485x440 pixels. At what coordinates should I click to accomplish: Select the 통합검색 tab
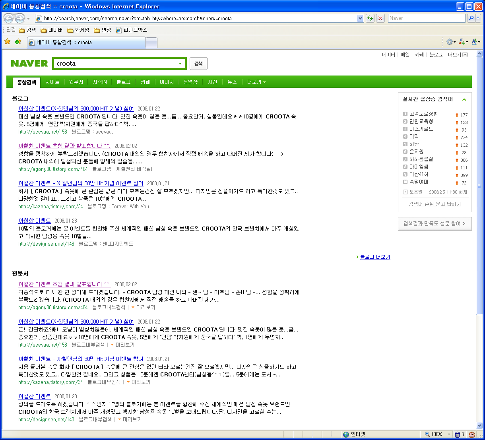27,82
